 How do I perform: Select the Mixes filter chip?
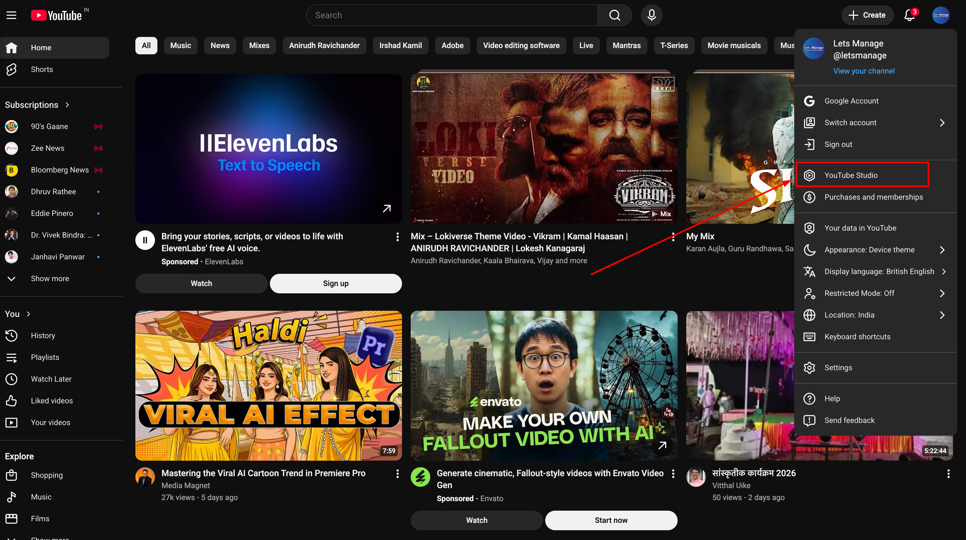(259, 45)
